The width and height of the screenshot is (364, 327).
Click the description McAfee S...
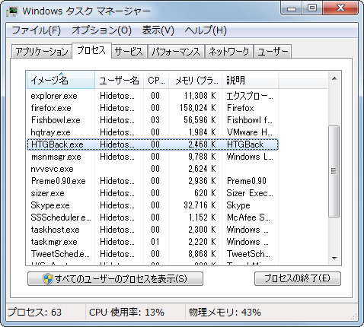(248, 217)
